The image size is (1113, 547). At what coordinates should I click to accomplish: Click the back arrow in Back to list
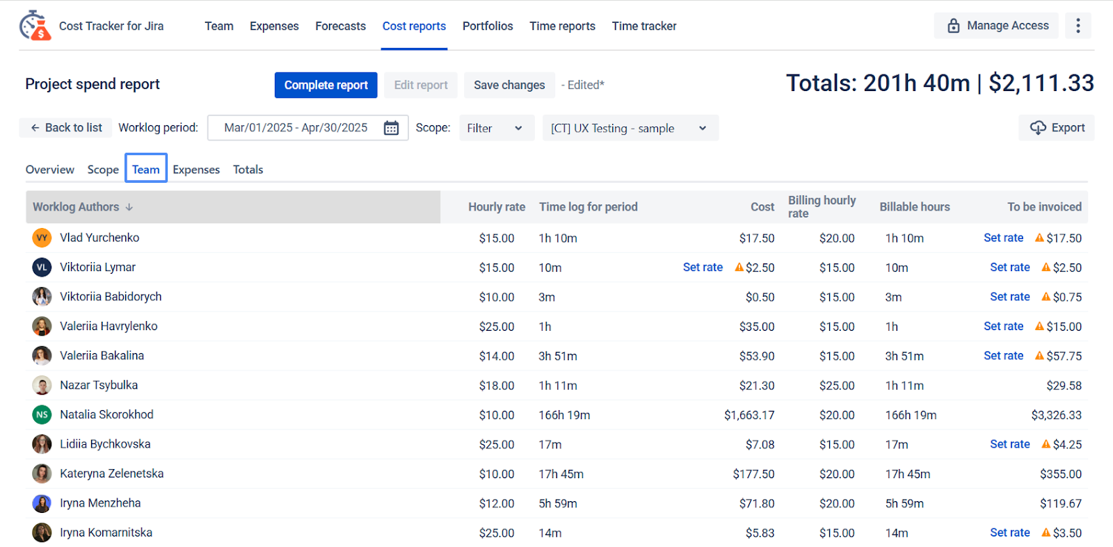[x=35, y=128]
